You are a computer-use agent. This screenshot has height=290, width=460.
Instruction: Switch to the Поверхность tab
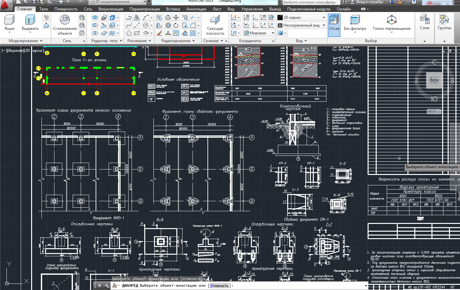coord(66,9)
